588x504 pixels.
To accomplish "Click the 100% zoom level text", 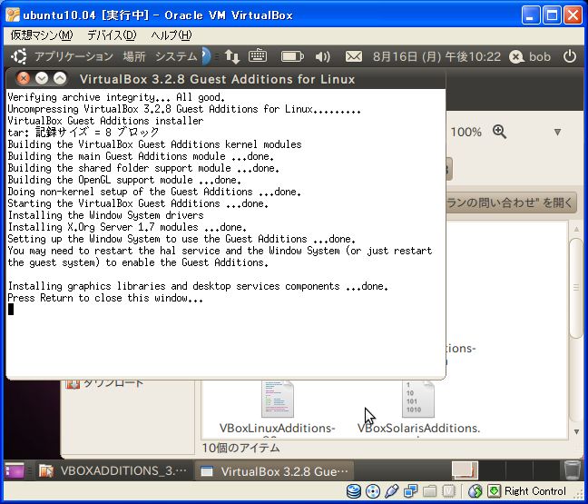I will click(466, 132).
